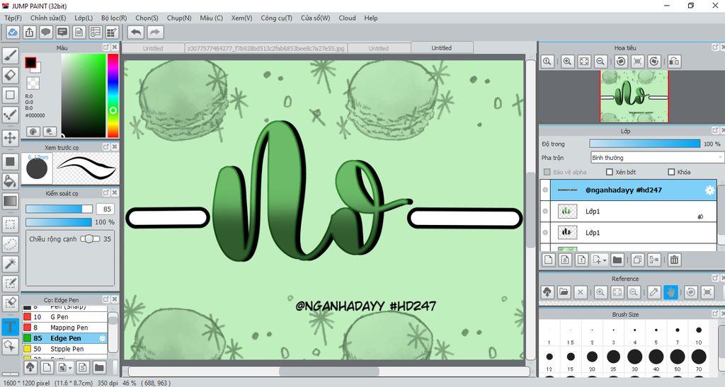Rotate view left in Navigator

(x=621, y=62)
